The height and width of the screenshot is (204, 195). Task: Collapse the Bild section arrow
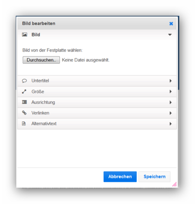click(x=170, y=35)
